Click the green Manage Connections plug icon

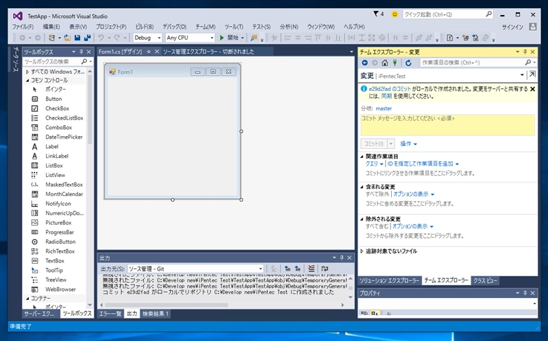click(x=395, y=63)
